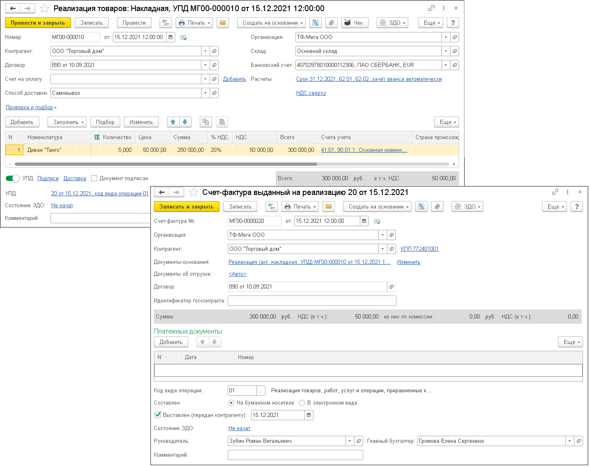The image size is (590, 467).
Task: Click ellipsis button next to Код вида операции
Action: 261,390
